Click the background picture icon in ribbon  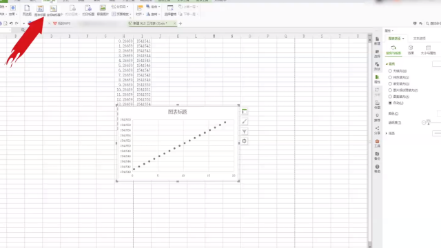(103, 10)
